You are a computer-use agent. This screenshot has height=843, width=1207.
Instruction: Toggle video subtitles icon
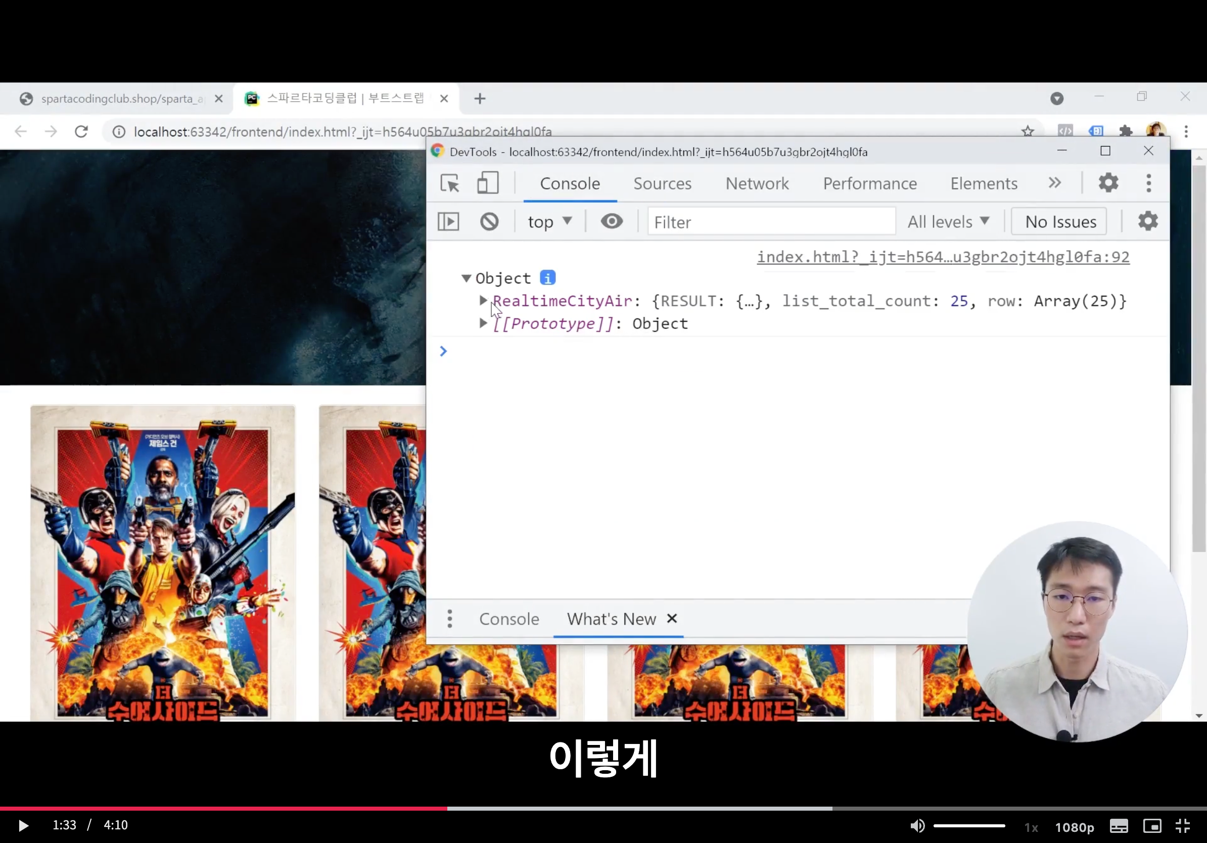click(x=1119, y=826)
